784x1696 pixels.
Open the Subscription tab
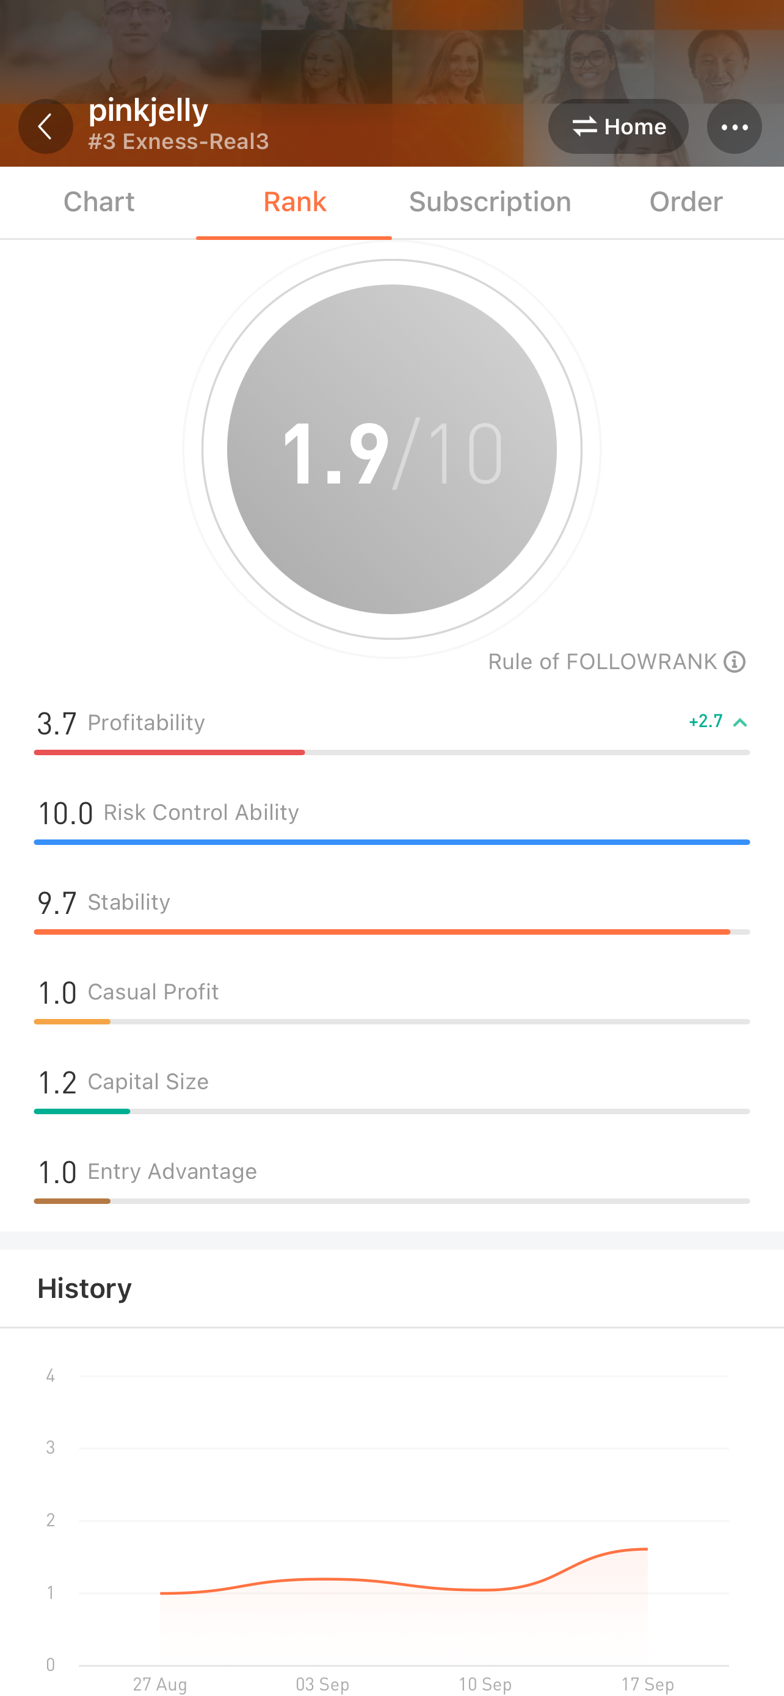click(490, 201)
